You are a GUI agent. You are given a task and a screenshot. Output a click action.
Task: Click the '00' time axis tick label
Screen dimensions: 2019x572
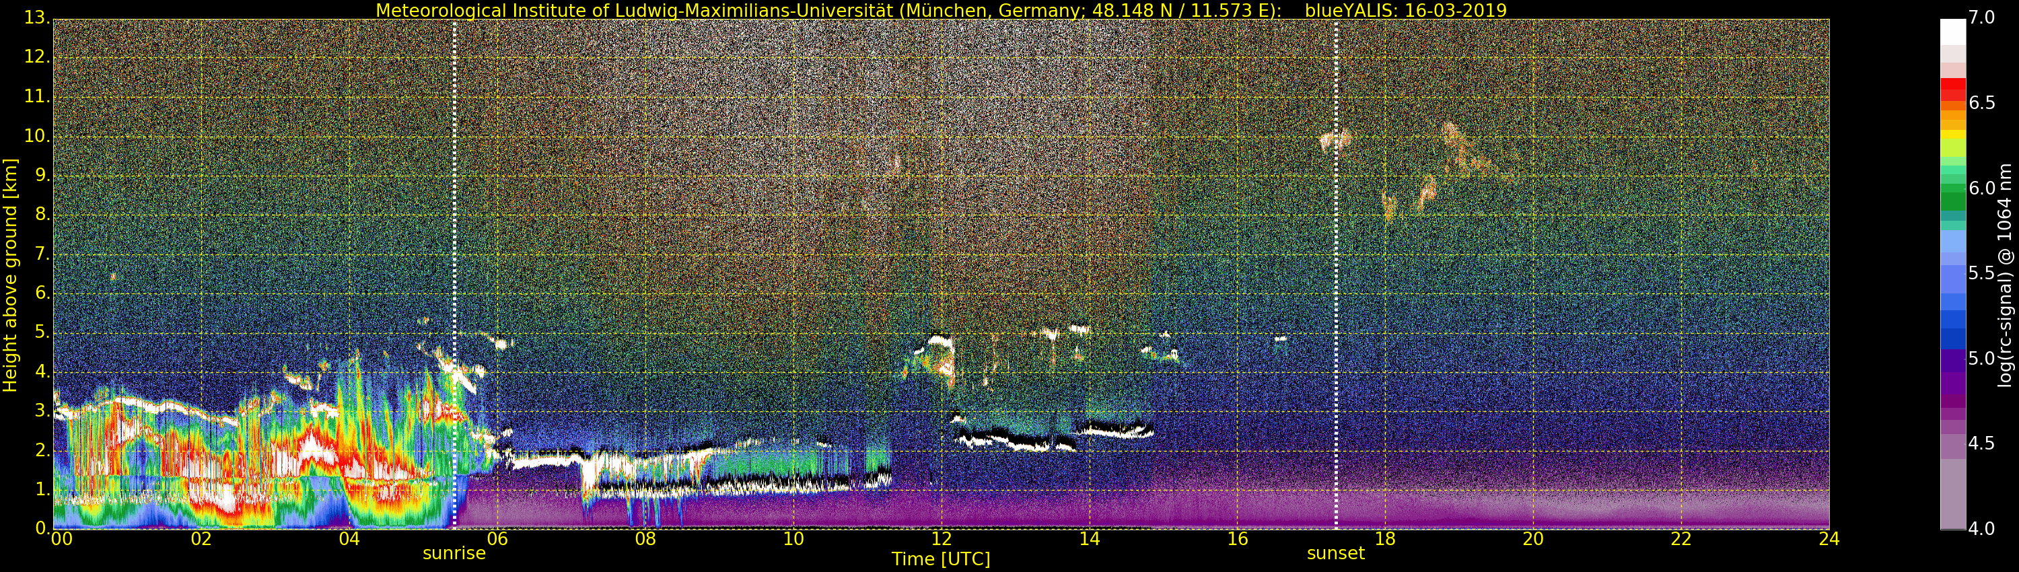coord(61,538)
